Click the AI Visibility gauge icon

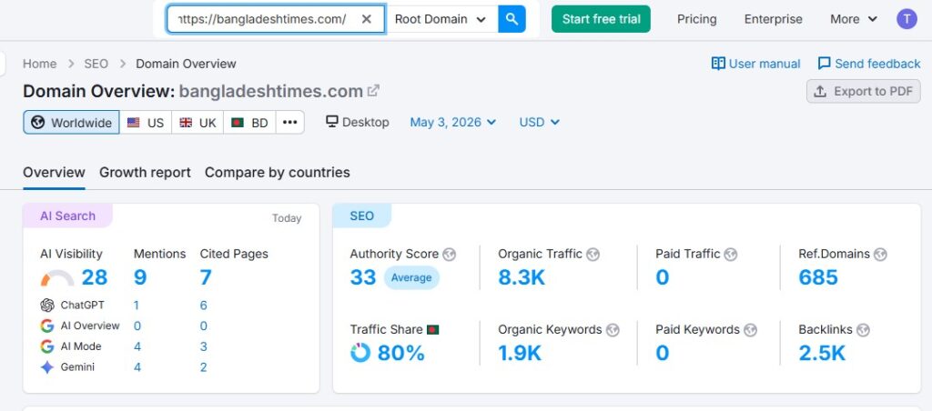point(57,278)
